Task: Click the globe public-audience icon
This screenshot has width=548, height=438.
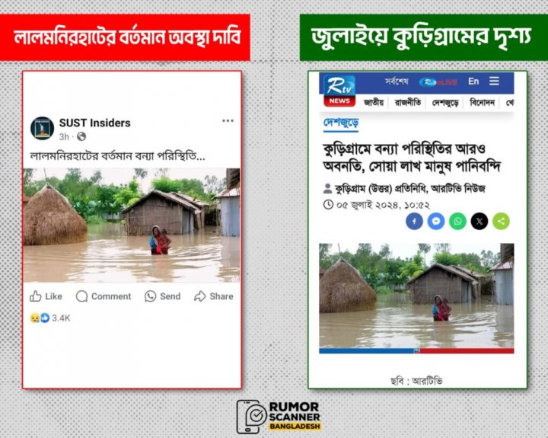Action: [x=81, y=136]
